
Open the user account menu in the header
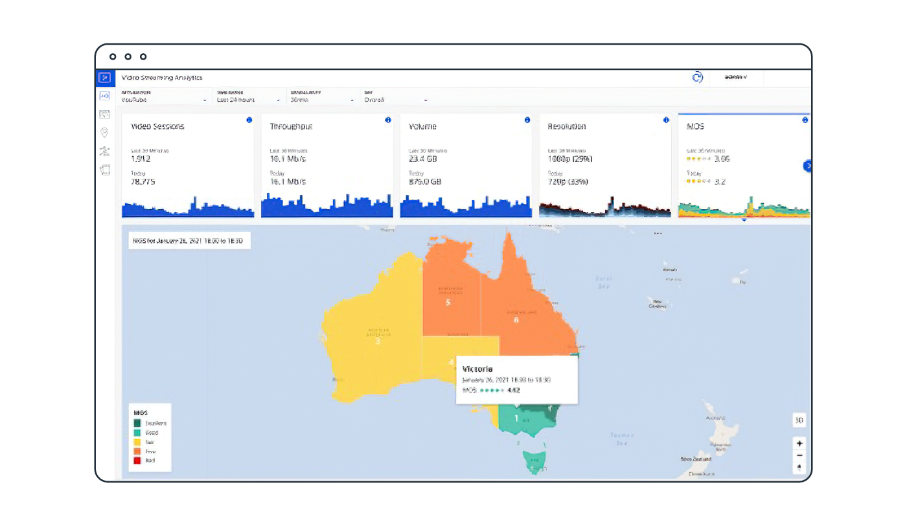tap(736, 78)
